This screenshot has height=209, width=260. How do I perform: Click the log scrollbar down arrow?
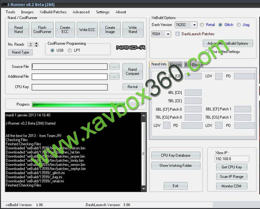pyautogui.click(x=143, y=189)
